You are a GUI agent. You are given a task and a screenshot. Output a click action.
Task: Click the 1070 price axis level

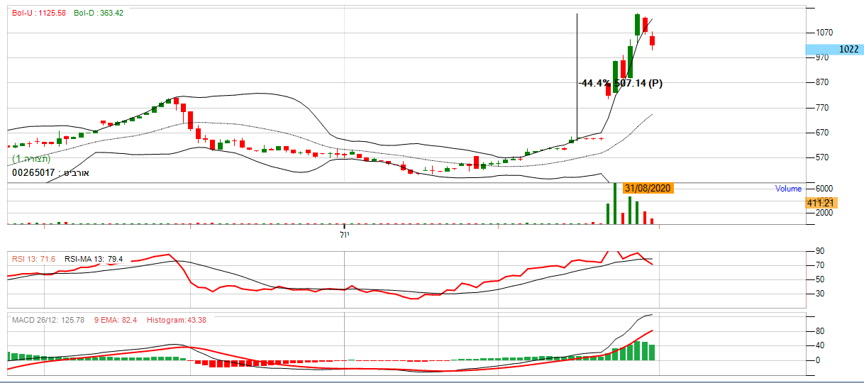[824, 33]
